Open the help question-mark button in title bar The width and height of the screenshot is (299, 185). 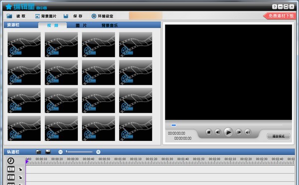(275, 7)
